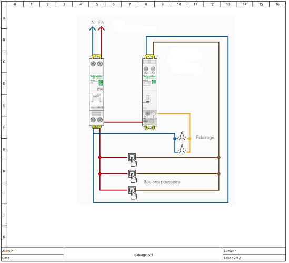Select the lower light bulb icon
The image size is (289, 263).
(182, 150)
